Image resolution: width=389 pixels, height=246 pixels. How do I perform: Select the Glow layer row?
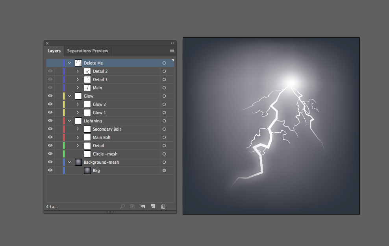[x=110, y=96]
